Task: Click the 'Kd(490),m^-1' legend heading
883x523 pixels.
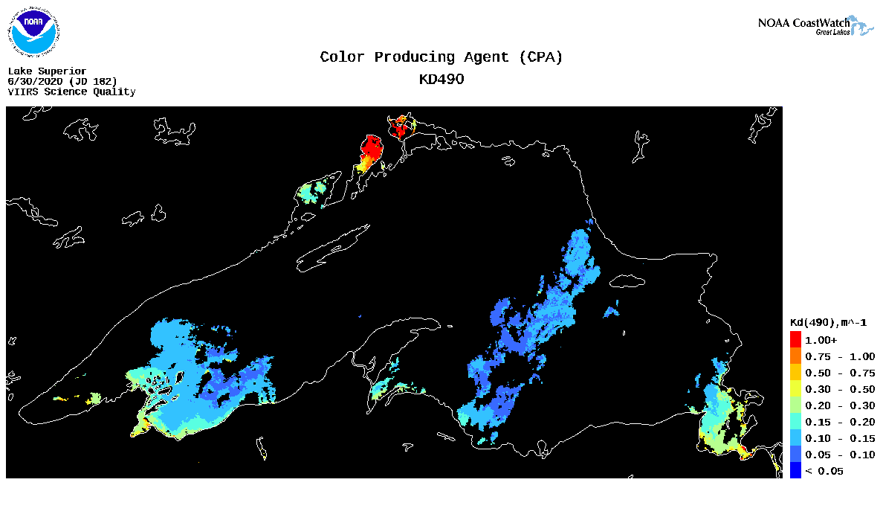Action: coord(829,322)
